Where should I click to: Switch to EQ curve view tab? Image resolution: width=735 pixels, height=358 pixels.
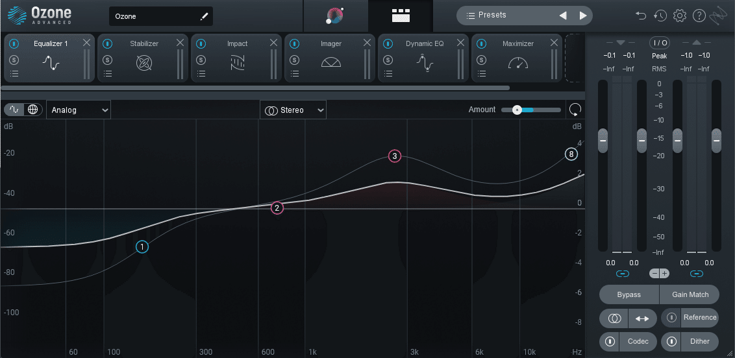point(14,110)
